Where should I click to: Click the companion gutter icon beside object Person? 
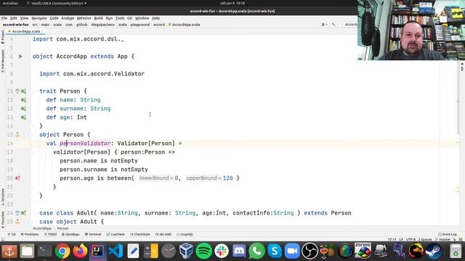pyautogui.click(x=17, y=135)
